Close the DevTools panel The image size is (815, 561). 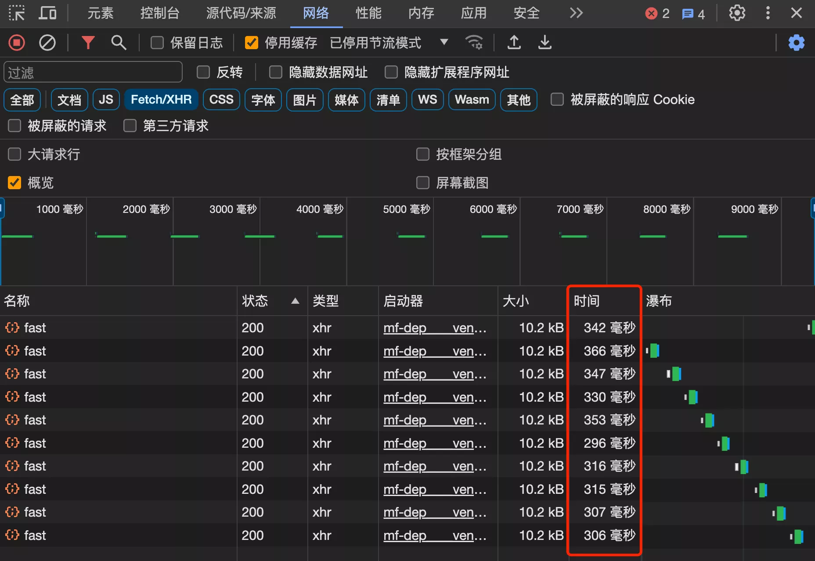click(797, 13)
